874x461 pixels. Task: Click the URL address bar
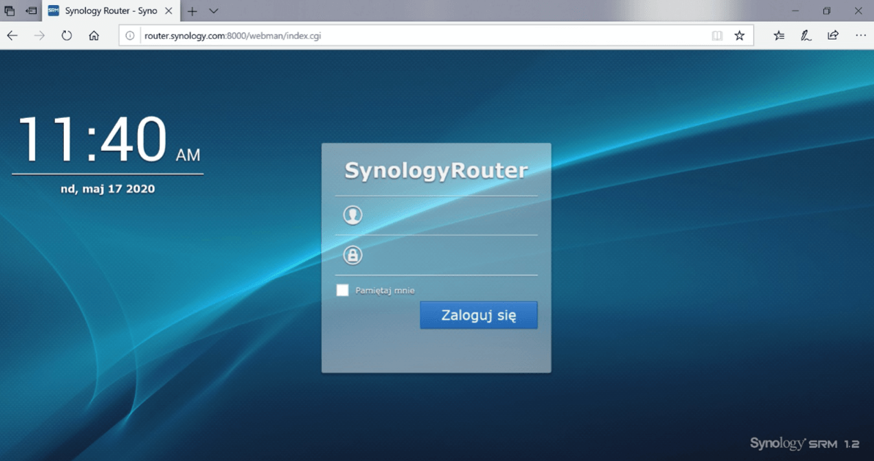coord(418,35)
